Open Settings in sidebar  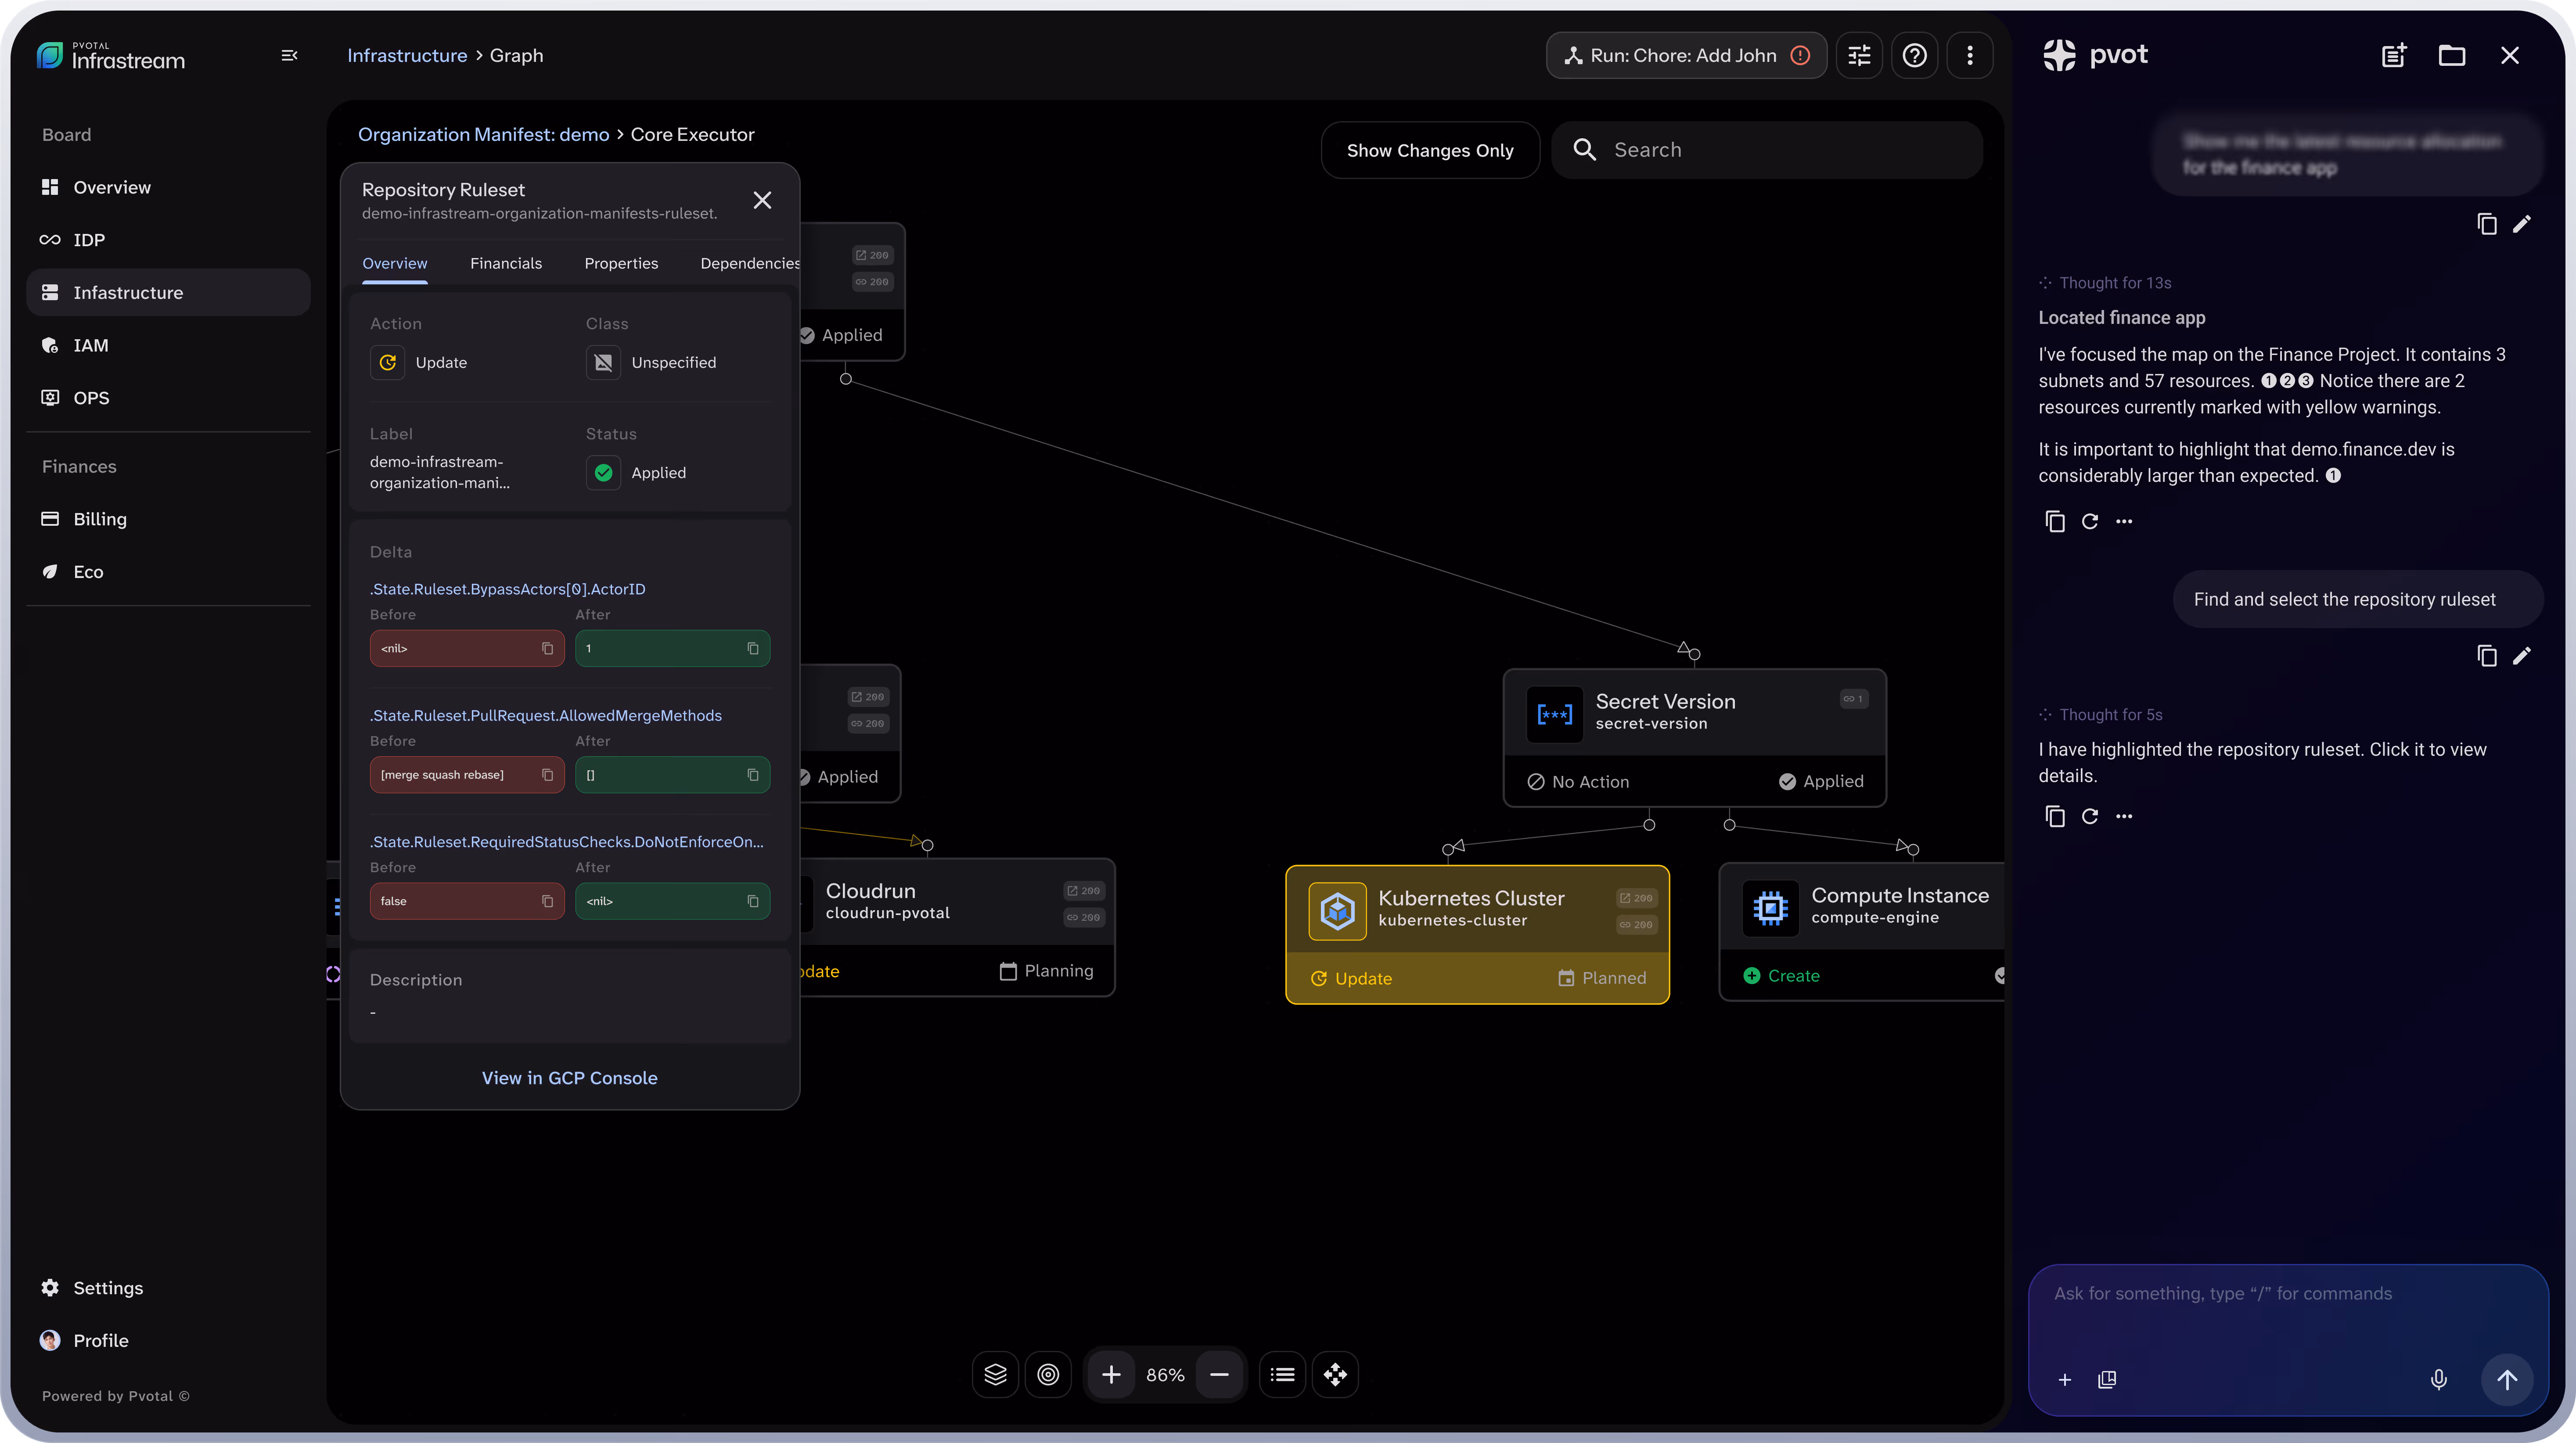click(168, 1288)
